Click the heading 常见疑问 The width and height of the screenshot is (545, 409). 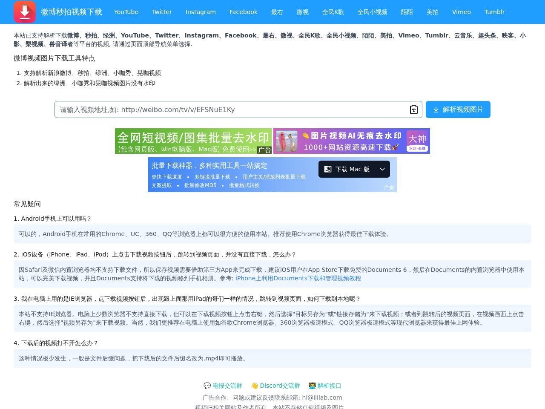[27, 204]
